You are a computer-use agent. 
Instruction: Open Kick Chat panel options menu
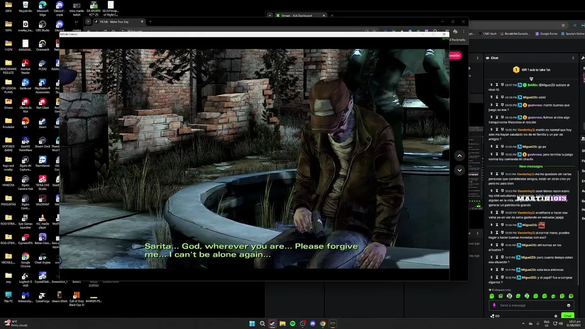573,58
